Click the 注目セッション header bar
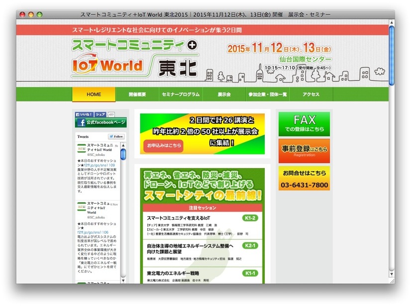Screen dimensions: 411x306 click(x=203, y=207)
